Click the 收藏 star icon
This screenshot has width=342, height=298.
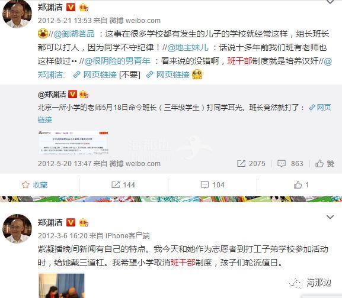coord(25,184)
